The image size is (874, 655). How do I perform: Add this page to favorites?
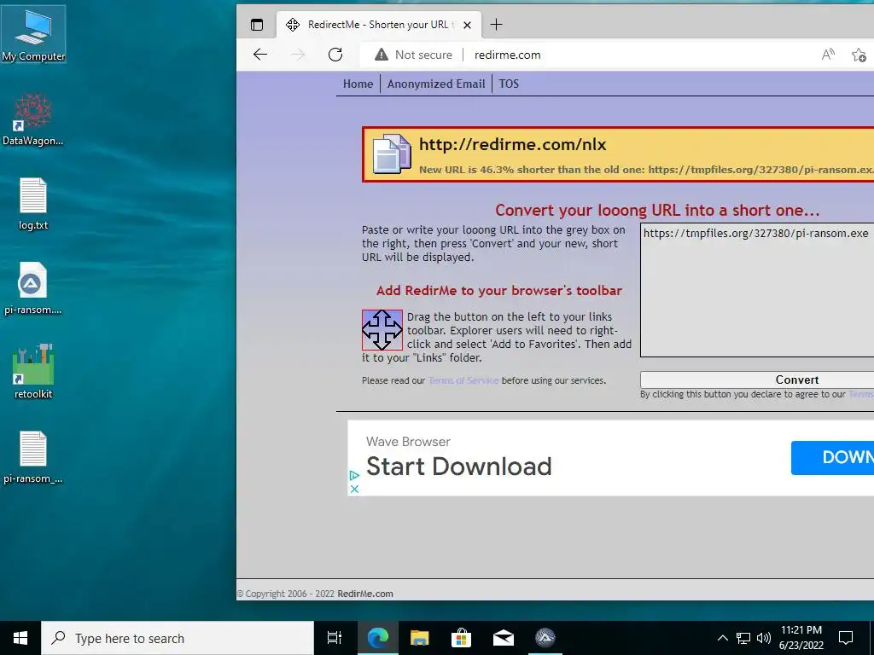coord(859,55)
